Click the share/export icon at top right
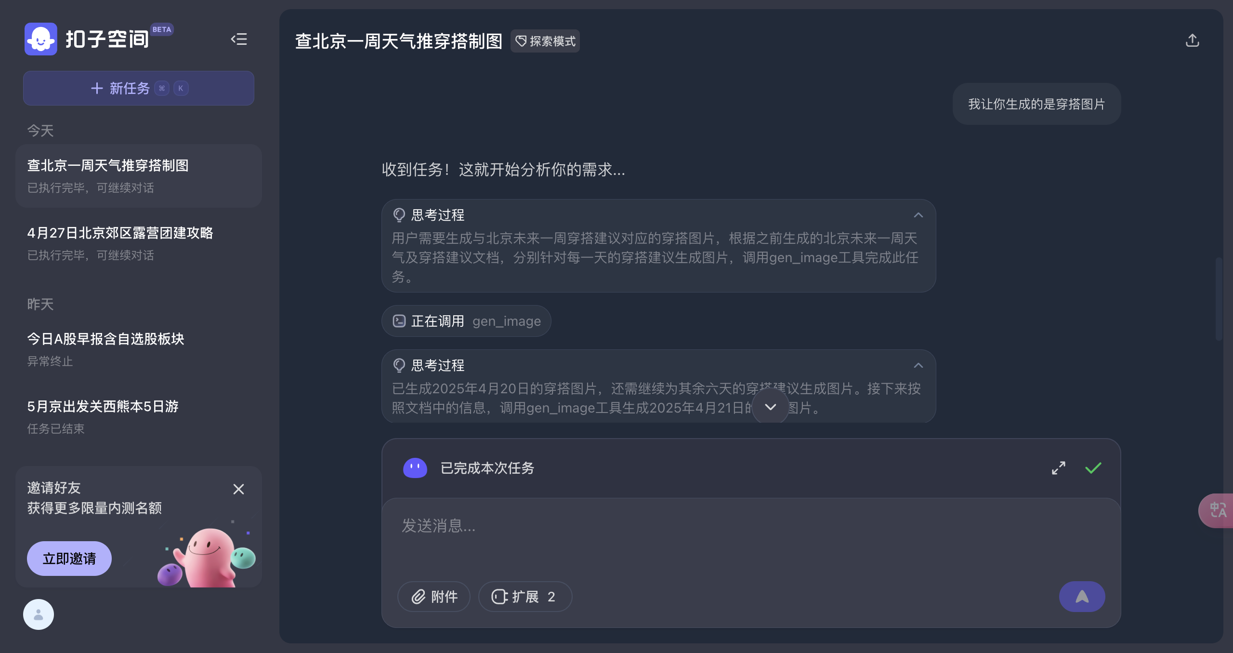 [1192, 40]
